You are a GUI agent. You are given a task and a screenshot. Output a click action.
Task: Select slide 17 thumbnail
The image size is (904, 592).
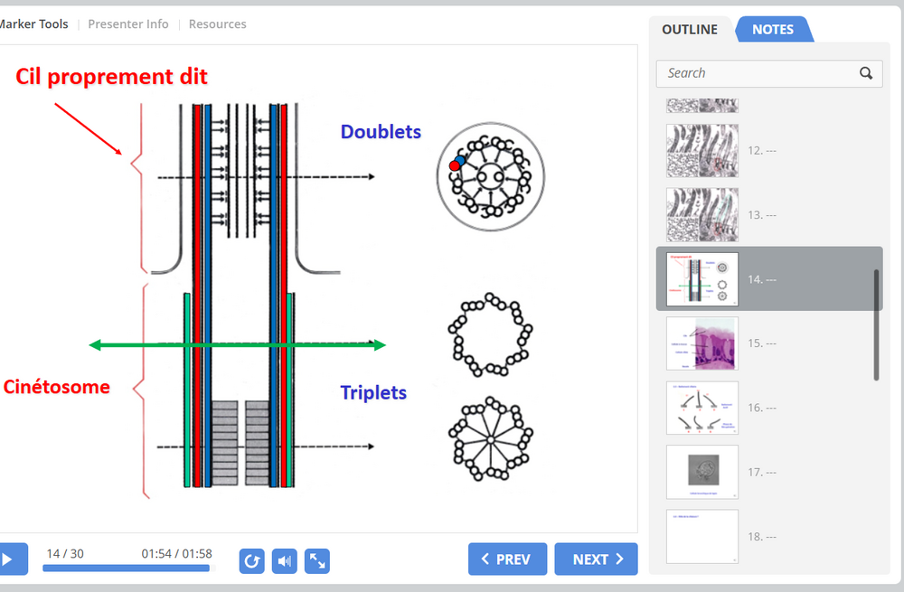click(x=702, y=472)
